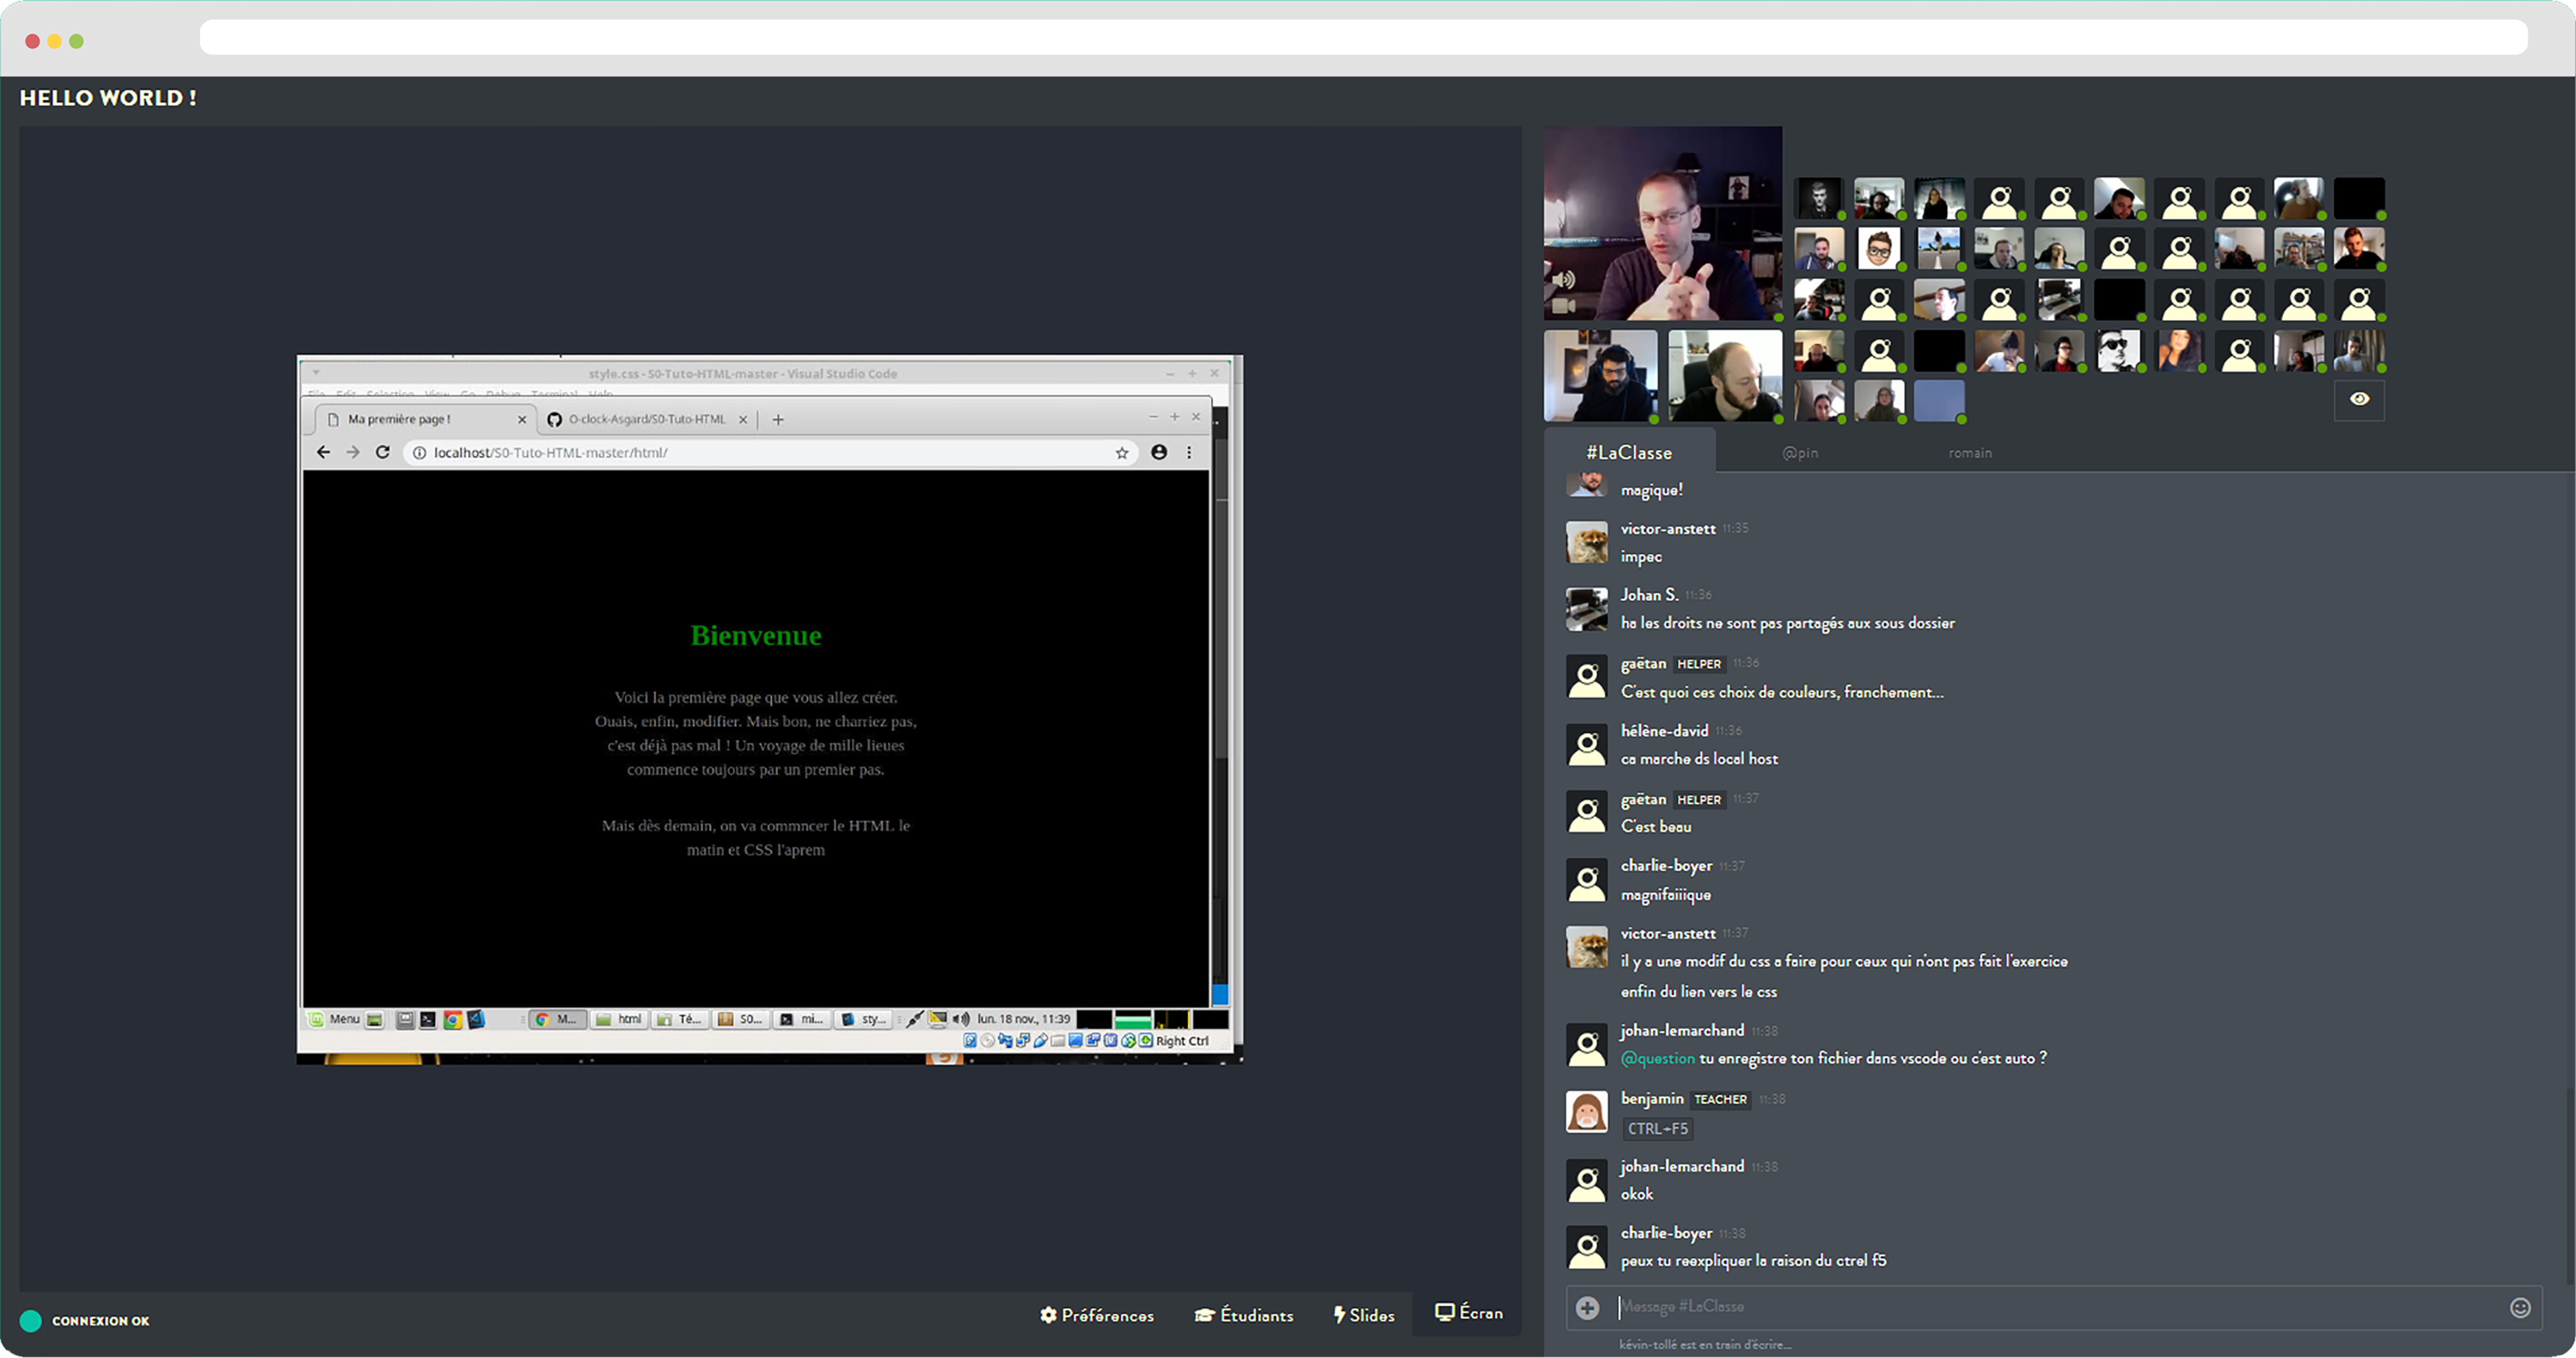Open Préférences from the bottom bar

(x=1097, y=1315)
